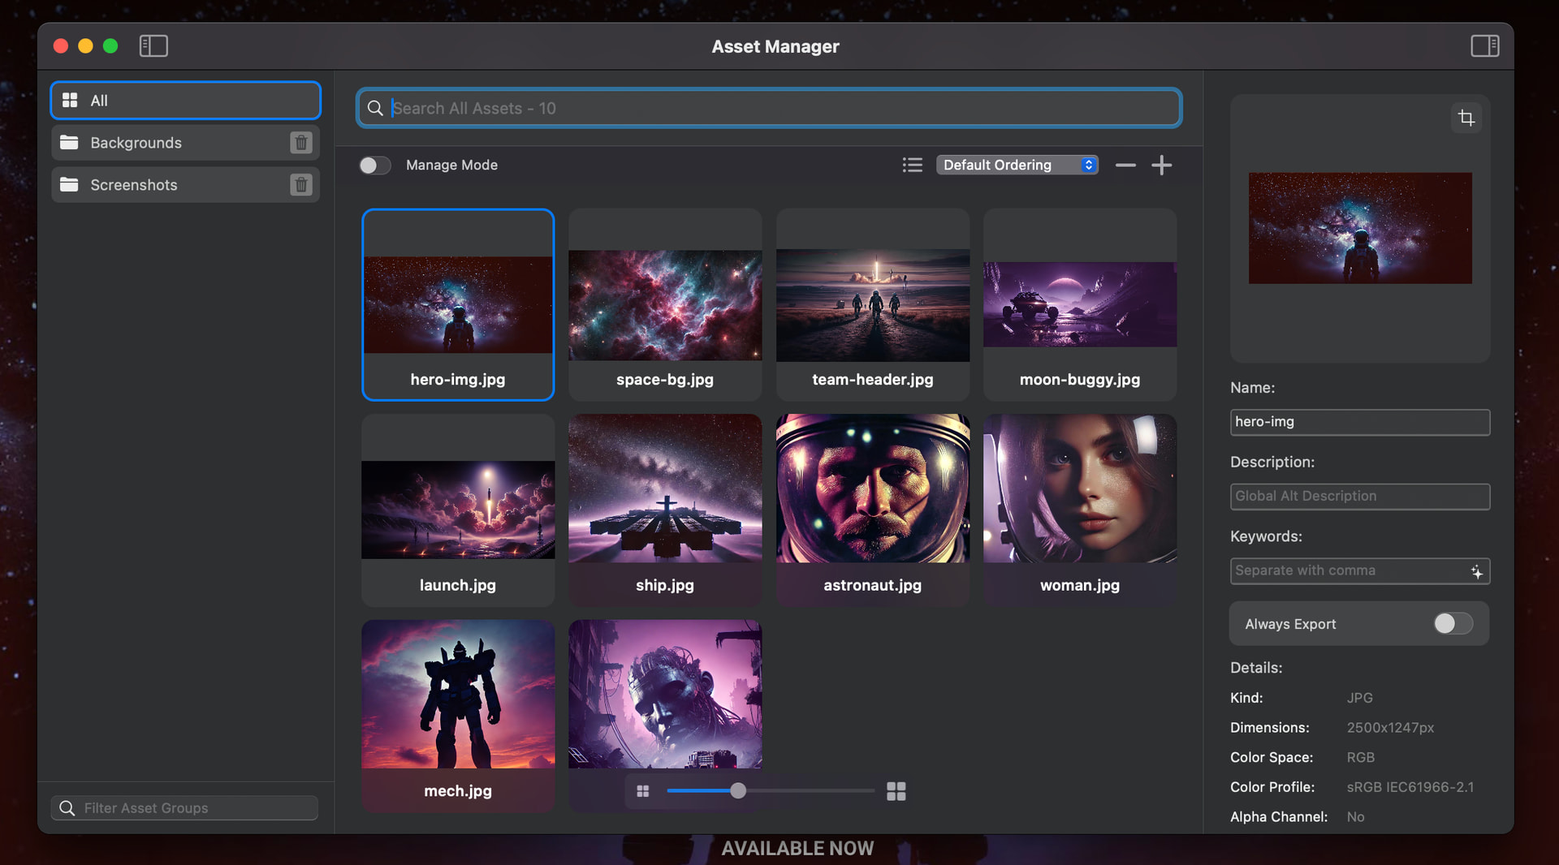The image size is (1559, 865).
Task: Toggle the right inspector panel icon
Action: [x=1484, y=46]
